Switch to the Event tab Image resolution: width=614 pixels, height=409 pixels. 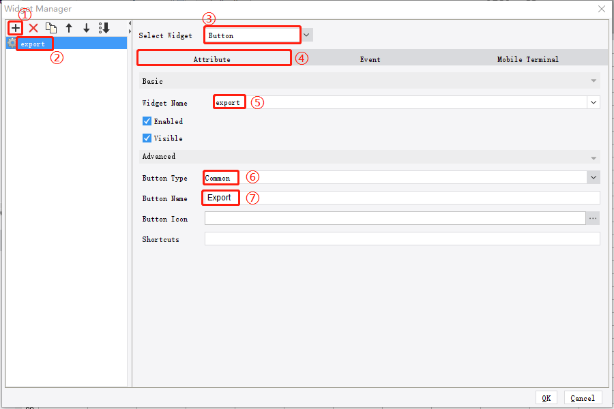[370, 59]
